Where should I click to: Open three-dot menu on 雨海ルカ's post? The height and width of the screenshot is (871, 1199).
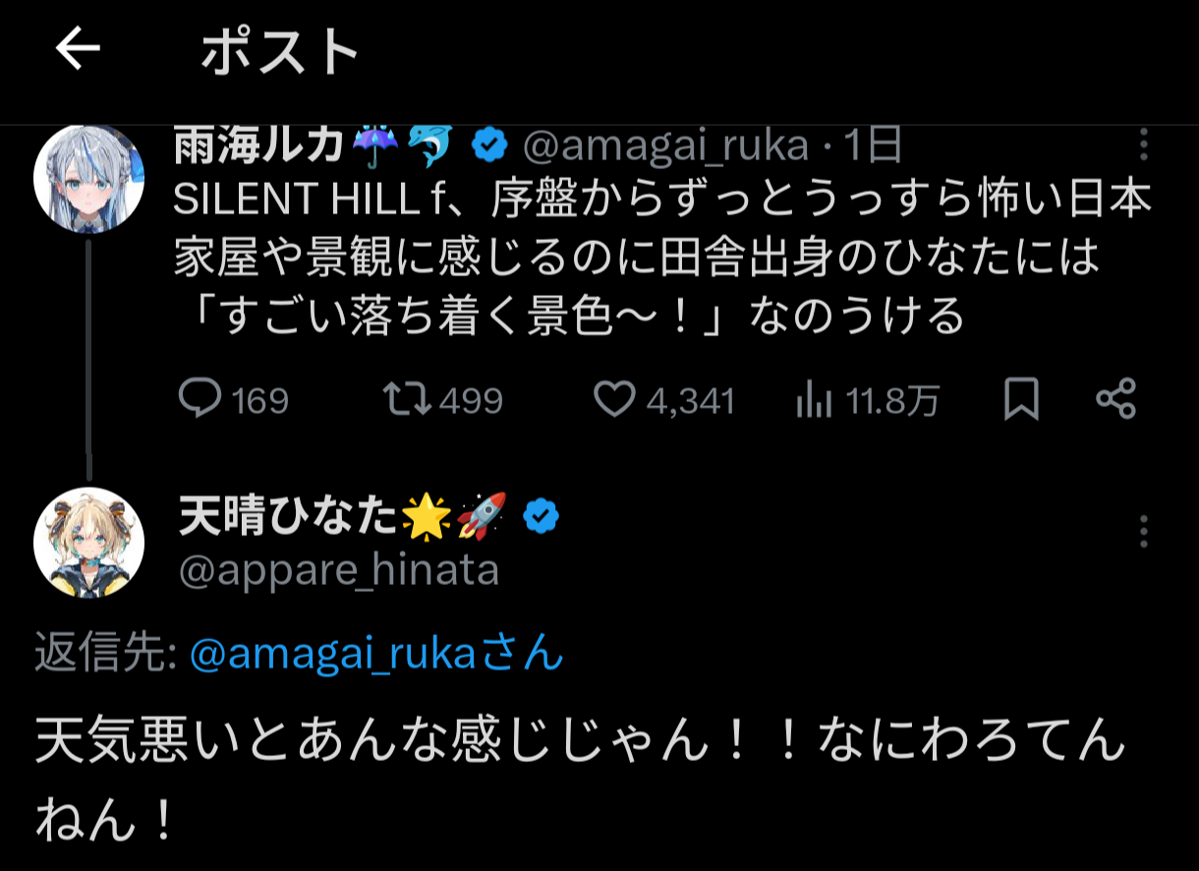click(1144, 145)
